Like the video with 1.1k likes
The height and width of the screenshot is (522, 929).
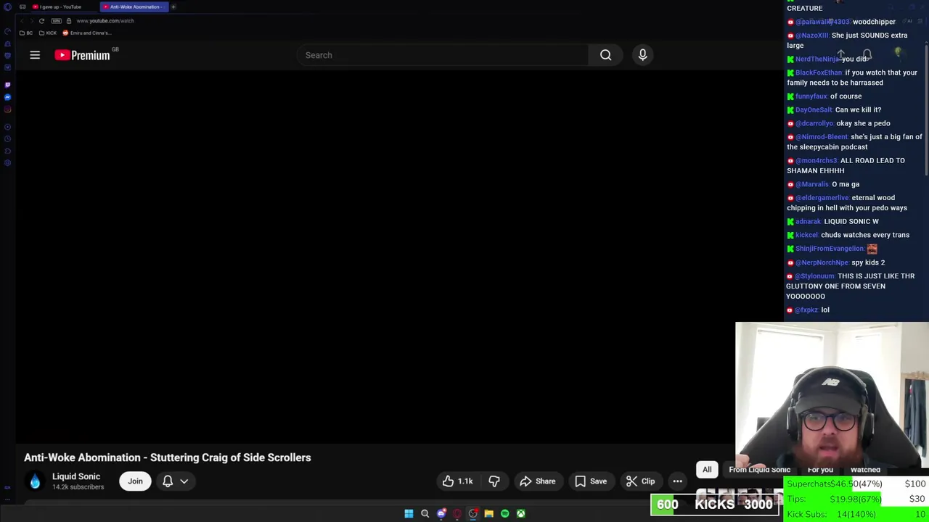[x=457, y=481]
